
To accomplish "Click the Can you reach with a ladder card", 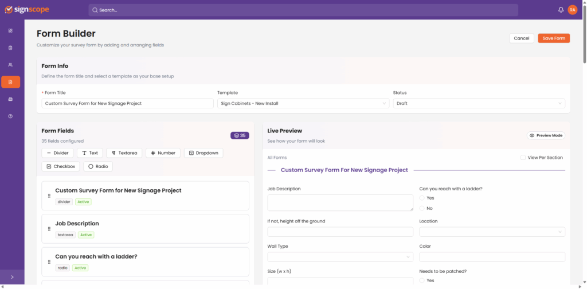I will coord(145,261).
